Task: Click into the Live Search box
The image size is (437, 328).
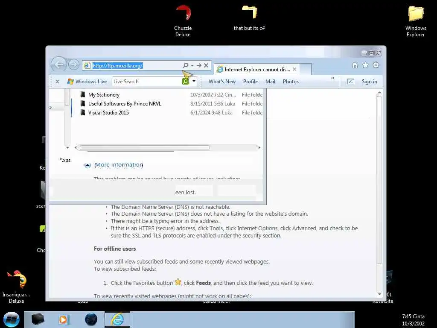Action: click(147, 82)
